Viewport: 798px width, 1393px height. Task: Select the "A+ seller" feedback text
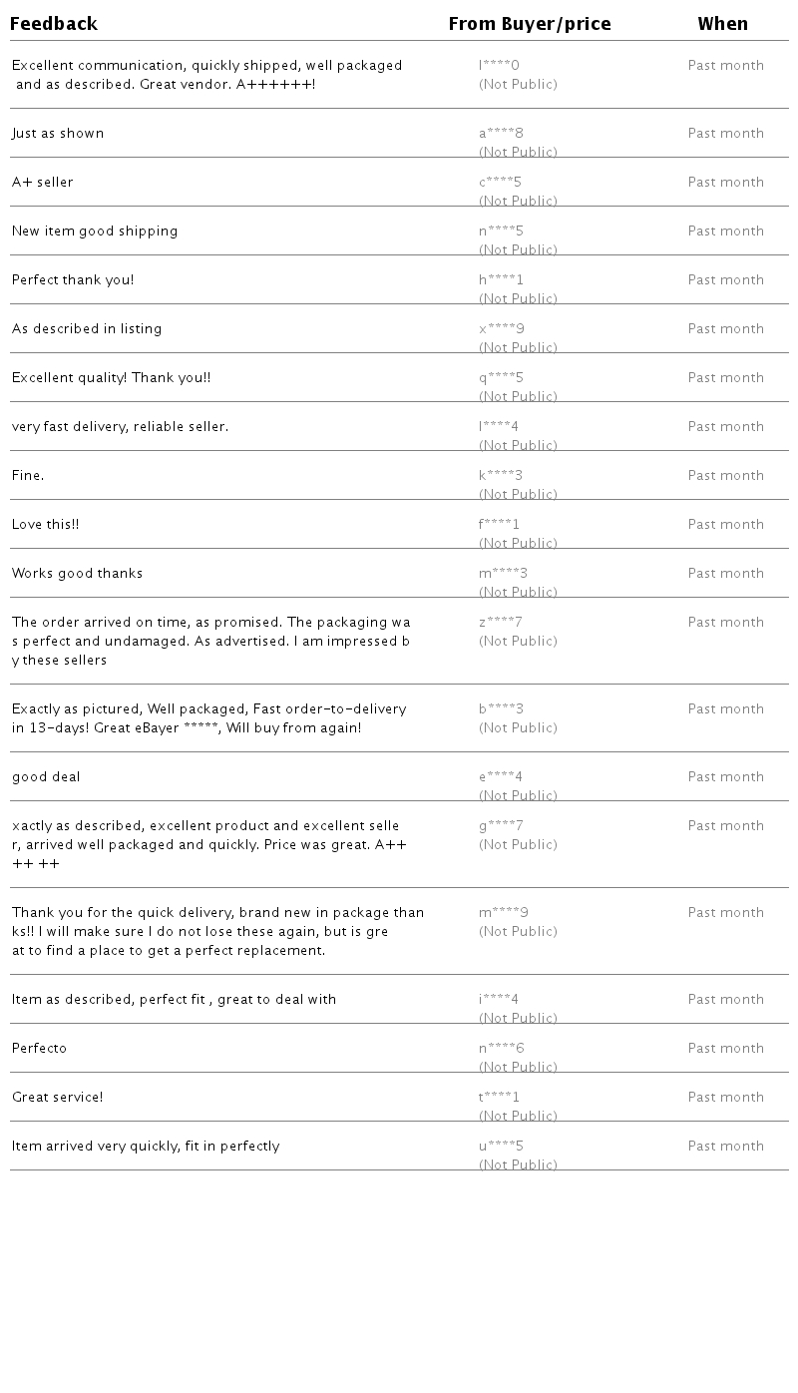point(43,183)
